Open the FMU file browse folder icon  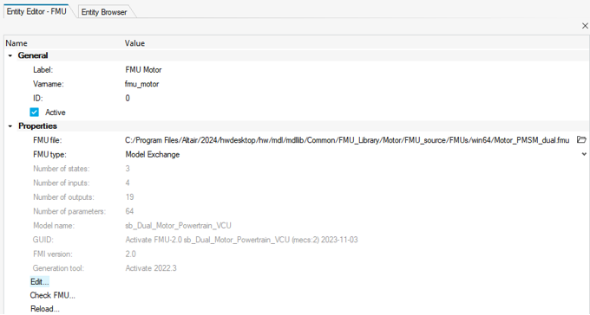(x=581, y=140)
